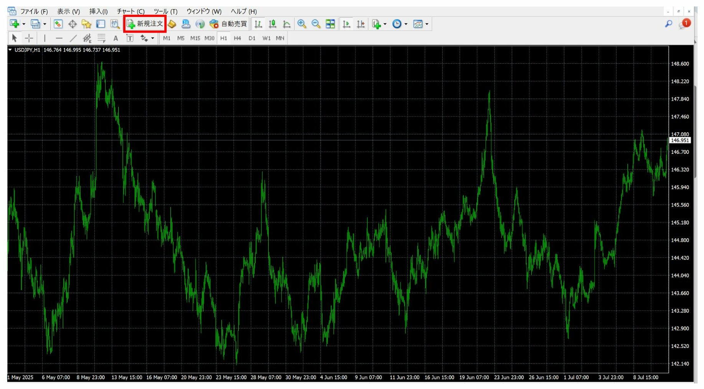
Task: Click the 新規注文 new order button
Action: pos(145,24)
